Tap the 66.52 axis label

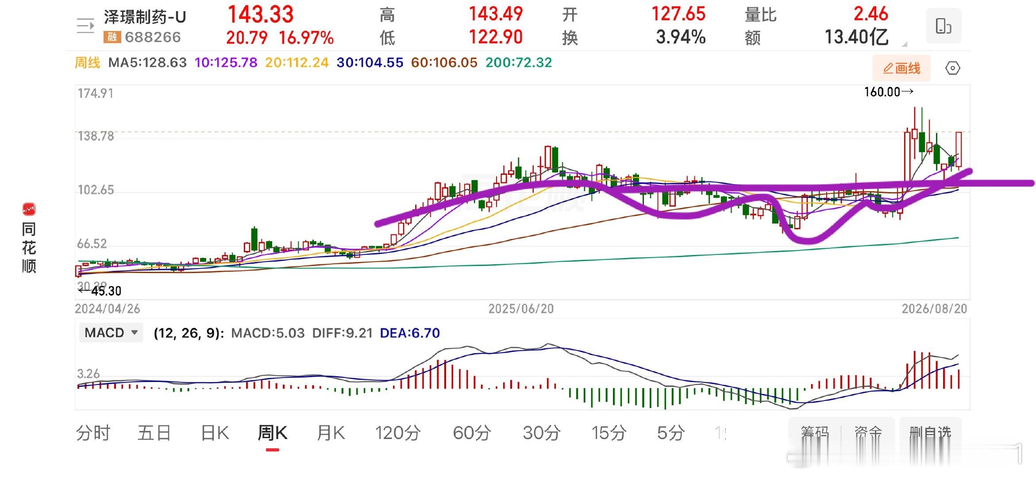pyautogui.click(x=92, y=243)
